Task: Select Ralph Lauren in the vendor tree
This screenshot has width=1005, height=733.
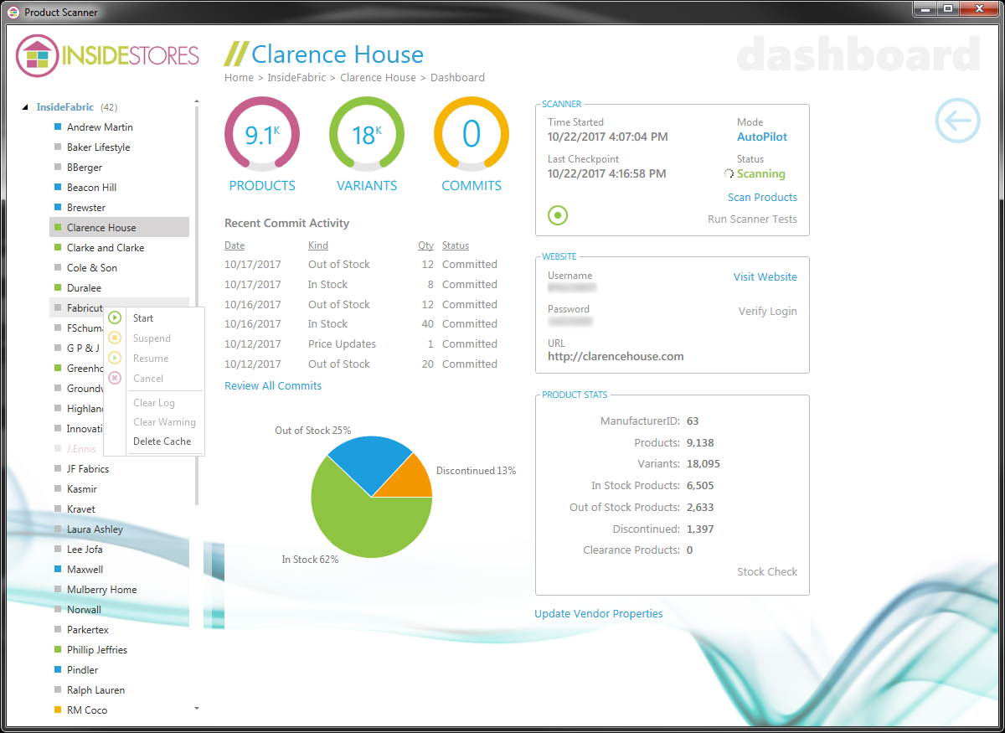Action: [96, 690]
